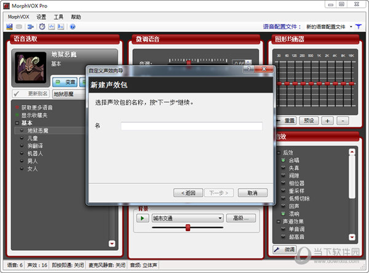Click the scroll-down arrow in effects list
The width and height of the screenshot is (369, 273).
(352, 237)
